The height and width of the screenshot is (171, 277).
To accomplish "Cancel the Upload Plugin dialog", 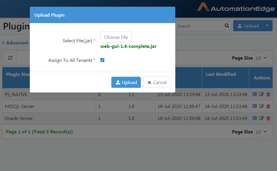I will 157,82.
